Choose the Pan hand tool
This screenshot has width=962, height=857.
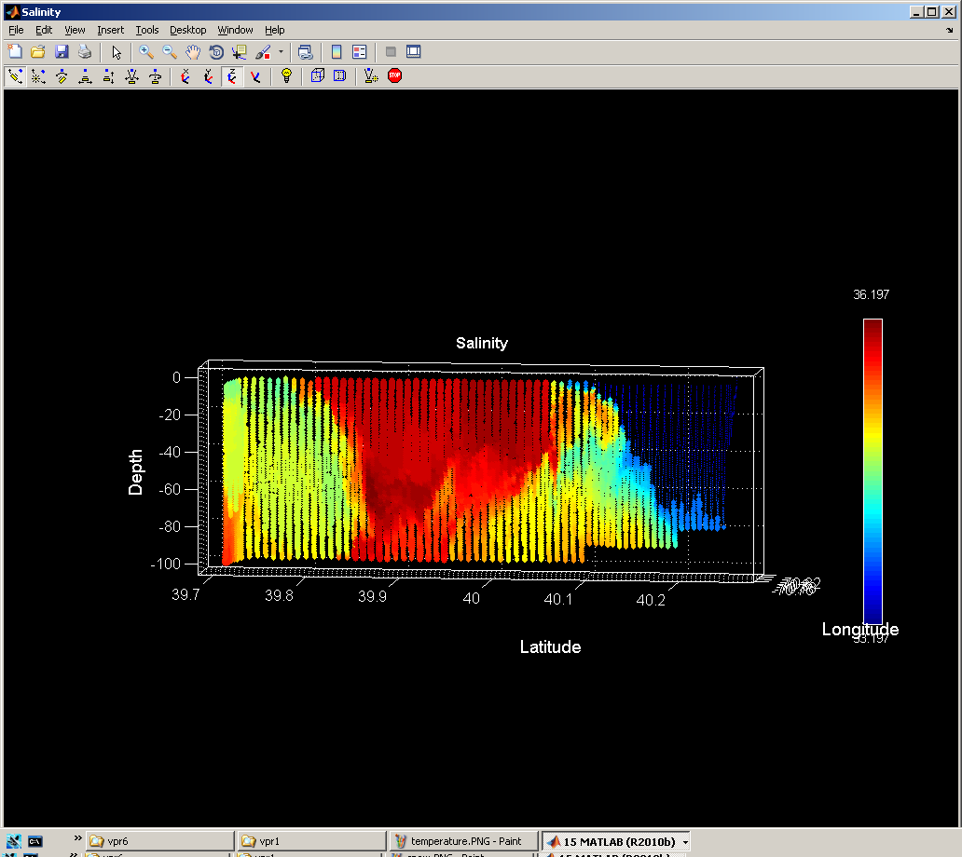[193, 52]
